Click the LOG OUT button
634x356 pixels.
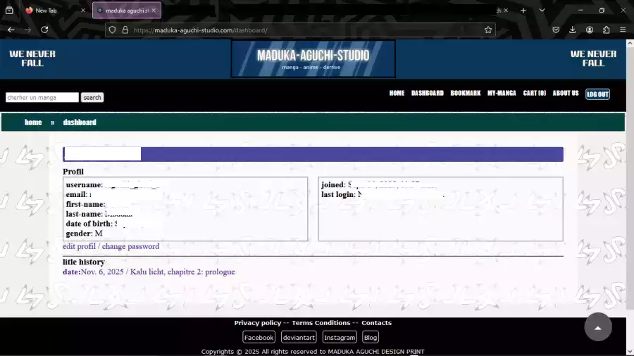(597, 94)
